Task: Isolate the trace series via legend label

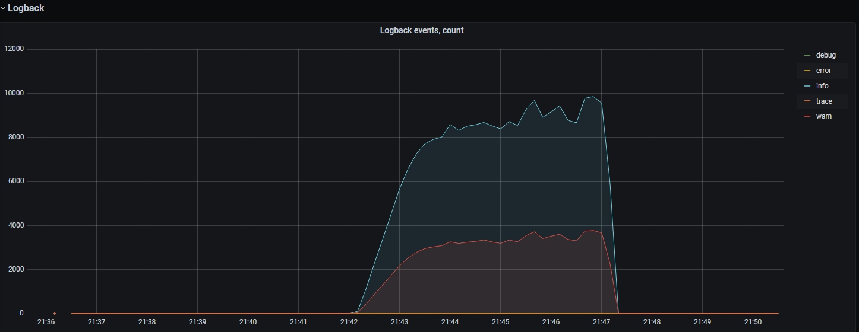Action: [x=823, y=101]
